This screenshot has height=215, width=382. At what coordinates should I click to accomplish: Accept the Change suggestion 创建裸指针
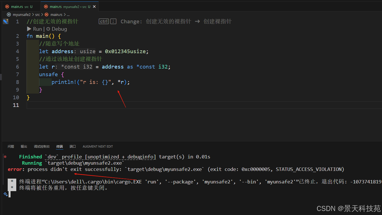tap(218, 21)
